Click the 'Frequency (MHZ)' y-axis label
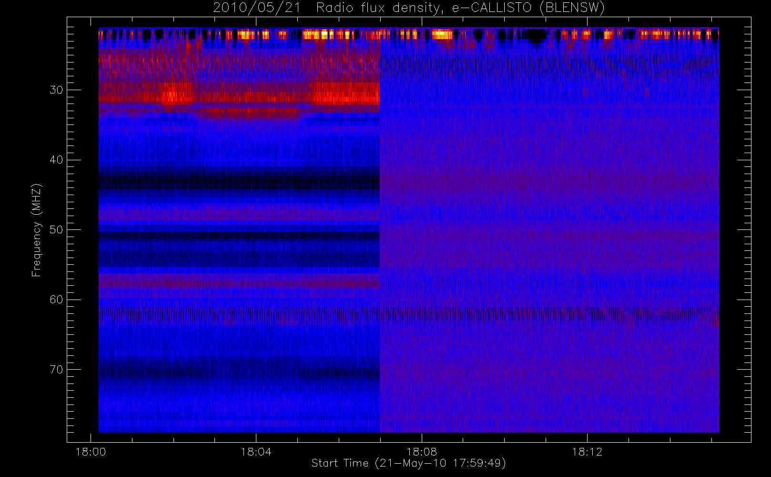This screenshot has height=477, width=771. tap(36, 230)
